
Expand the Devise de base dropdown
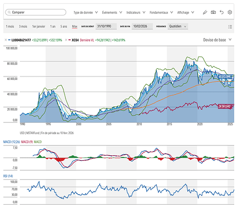click(x=218, y=40)
